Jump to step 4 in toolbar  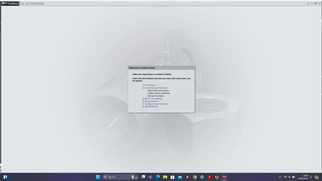[x=38, y=3]
